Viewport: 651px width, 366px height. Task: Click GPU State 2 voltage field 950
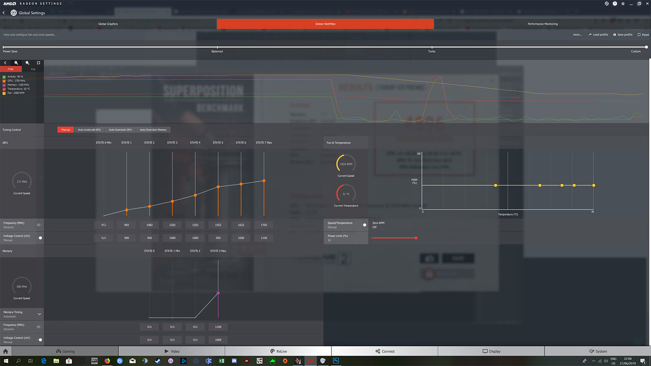pyautogui.click(x=150, y=238)
